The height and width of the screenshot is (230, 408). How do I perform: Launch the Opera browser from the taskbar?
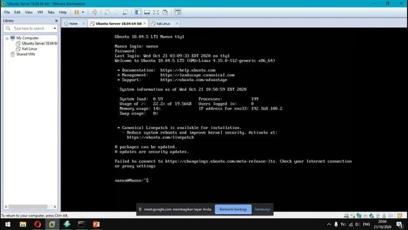click(38, 224)
